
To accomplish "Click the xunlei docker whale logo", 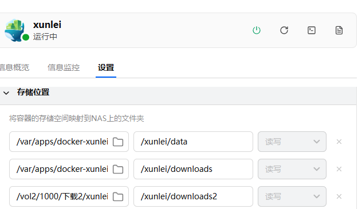I will pos(15,30).
